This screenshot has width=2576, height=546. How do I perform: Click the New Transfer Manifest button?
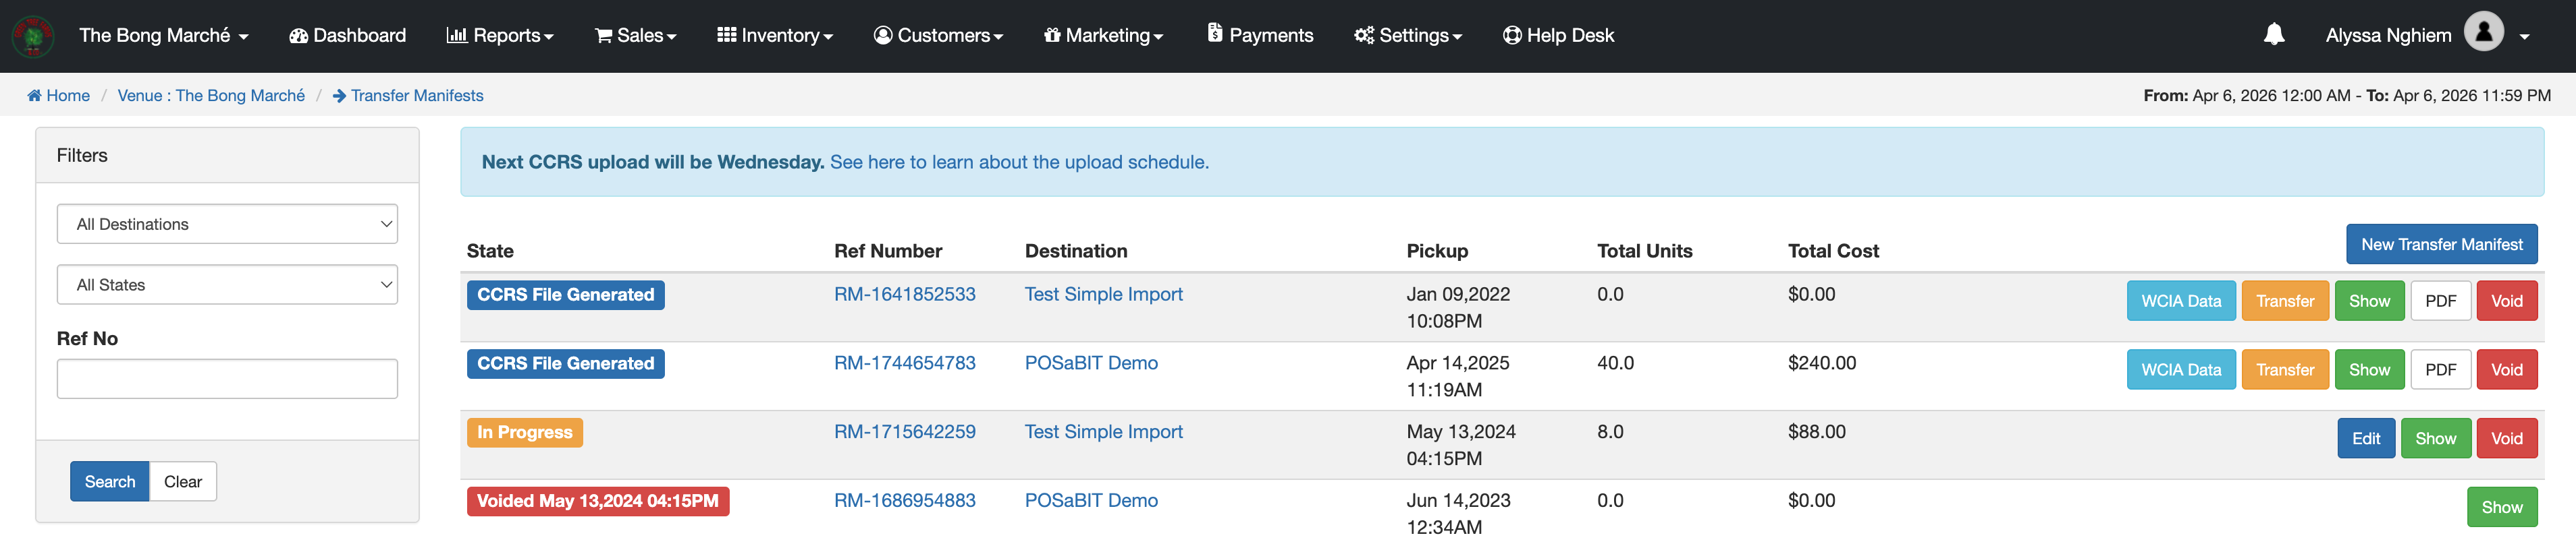(x=2440, y=245)
